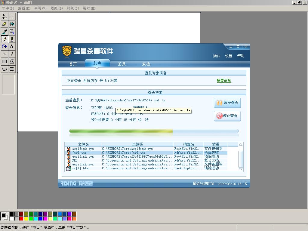Click the foreground/background color indicator box
Viewport: 308px width, 231px height.
coord(4,216)
